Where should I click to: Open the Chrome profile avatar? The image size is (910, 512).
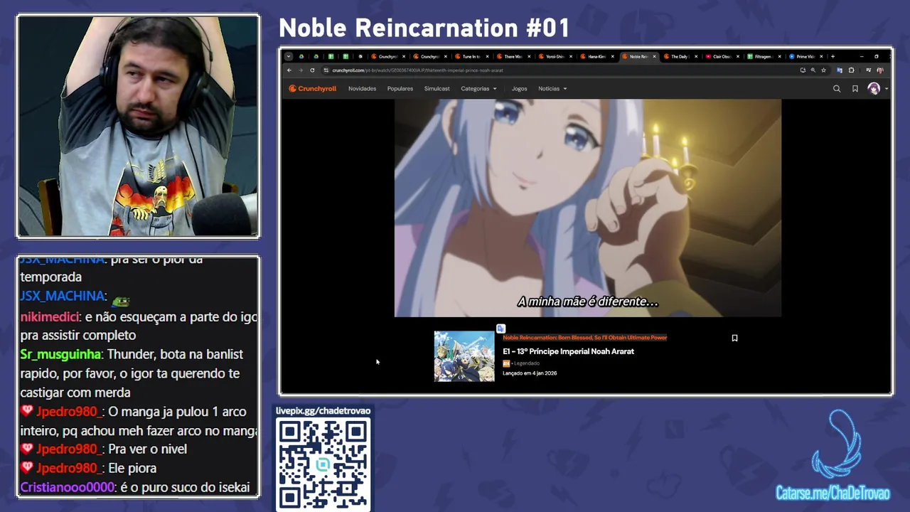click(x=880, y=70)
